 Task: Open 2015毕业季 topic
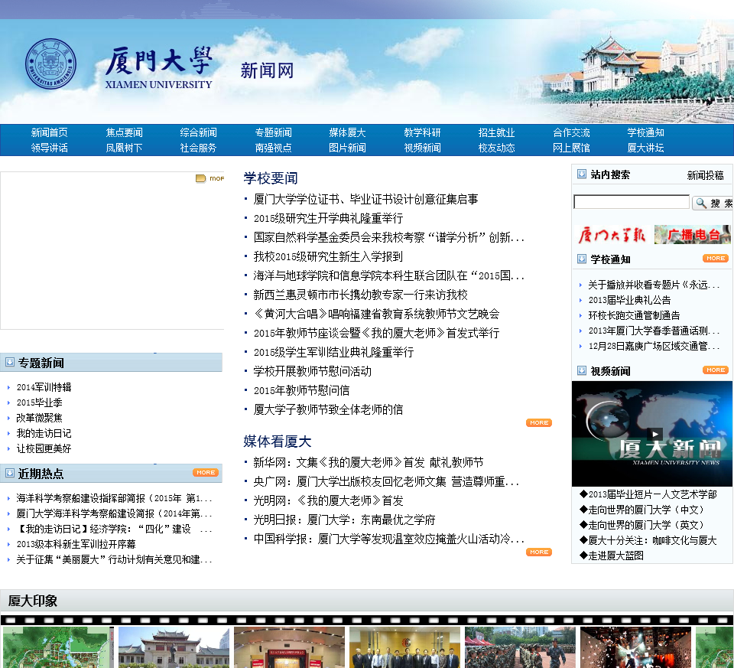pos(39,402)
